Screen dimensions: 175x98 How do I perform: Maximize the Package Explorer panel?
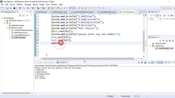tap(31, 12)
